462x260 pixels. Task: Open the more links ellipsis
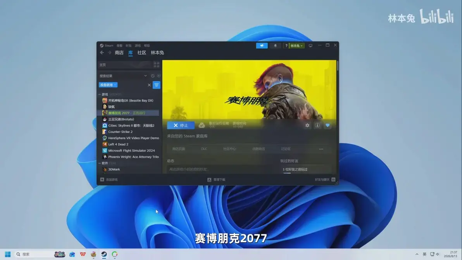[321, 149]
